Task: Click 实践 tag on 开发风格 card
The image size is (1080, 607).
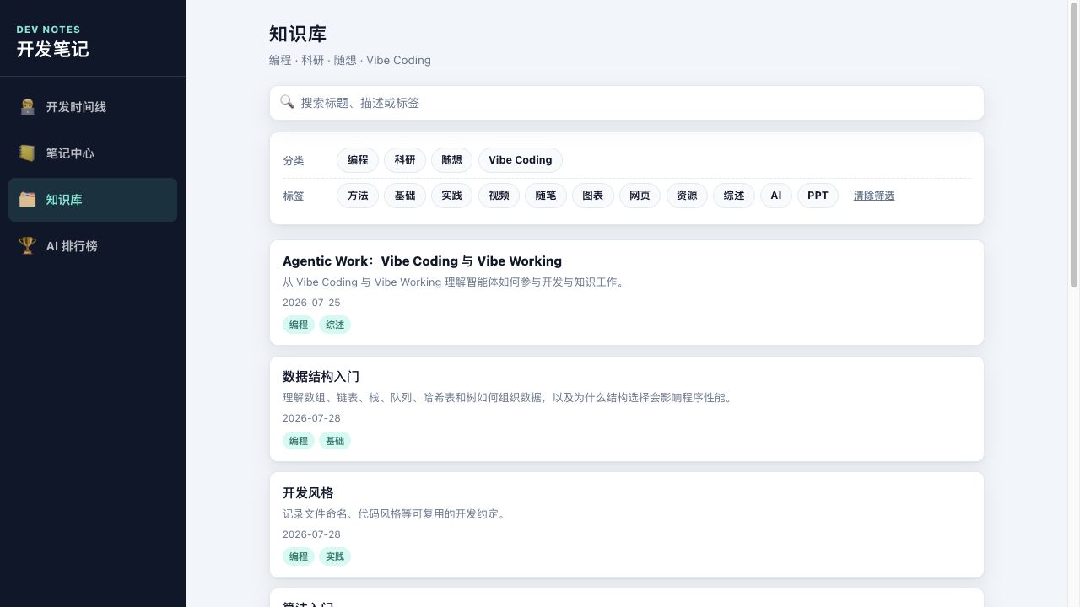Action: coord(335,556)
